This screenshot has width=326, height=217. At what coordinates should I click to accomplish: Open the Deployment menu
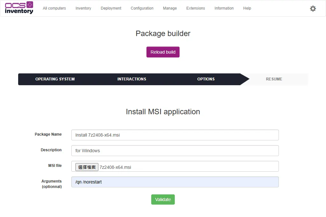tap(111, 8)
